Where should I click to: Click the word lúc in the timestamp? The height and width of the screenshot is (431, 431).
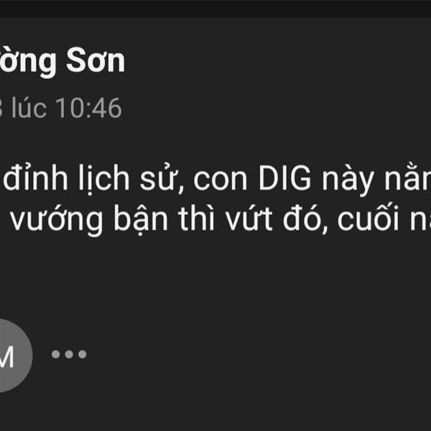click(29, 108)
